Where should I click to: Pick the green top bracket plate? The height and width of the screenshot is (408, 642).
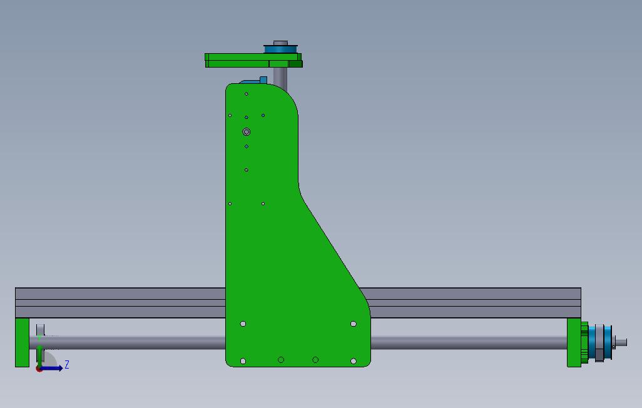pyautogui.click(x=253, y=60)
